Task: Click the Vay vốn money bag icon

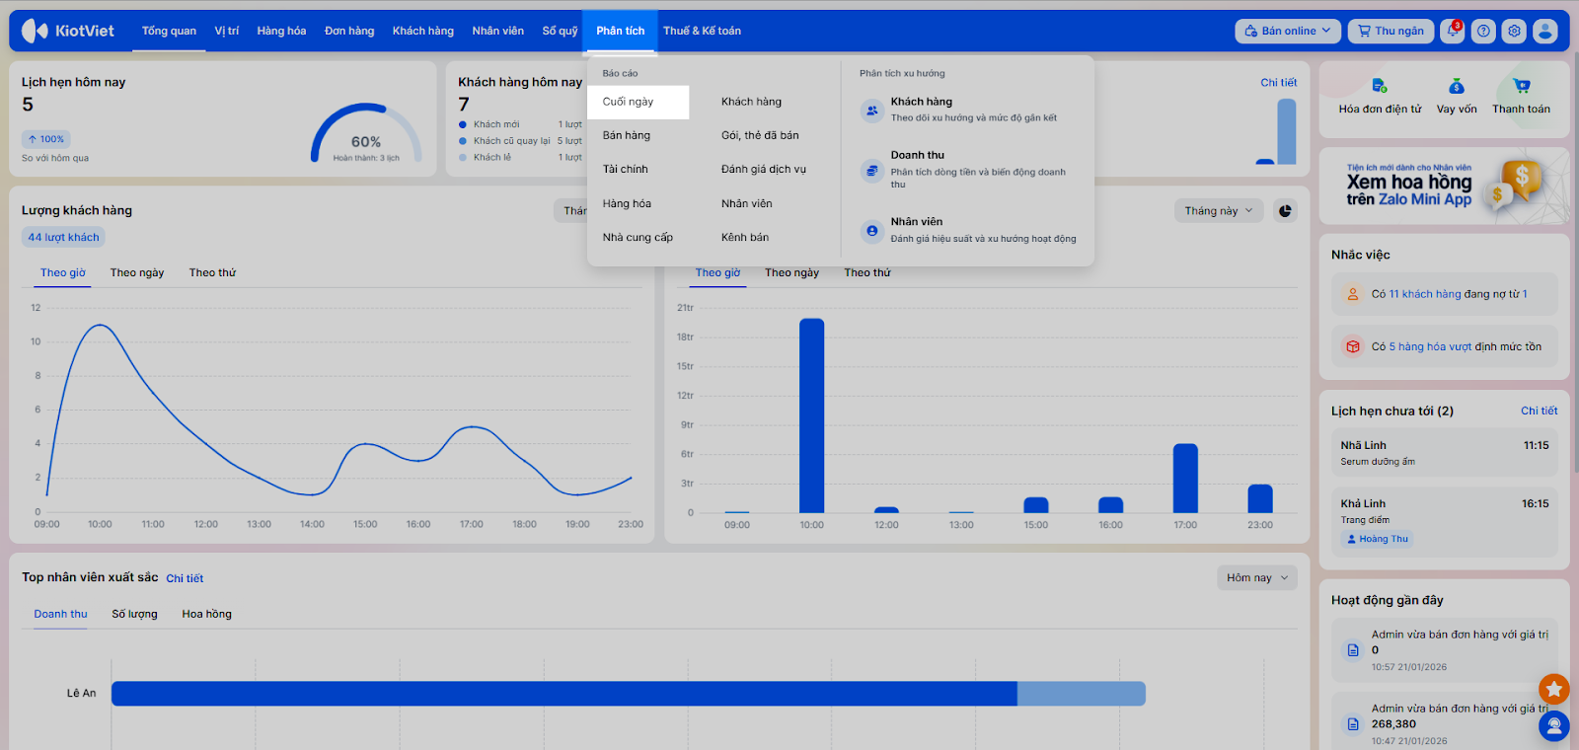Action: (x=1457, y=86)
